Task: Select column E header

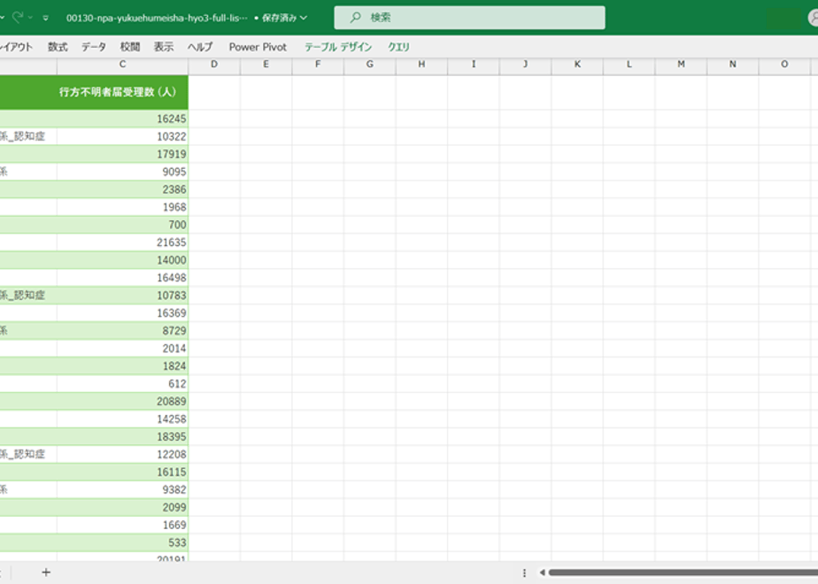Action: click(x=266, y=64)
